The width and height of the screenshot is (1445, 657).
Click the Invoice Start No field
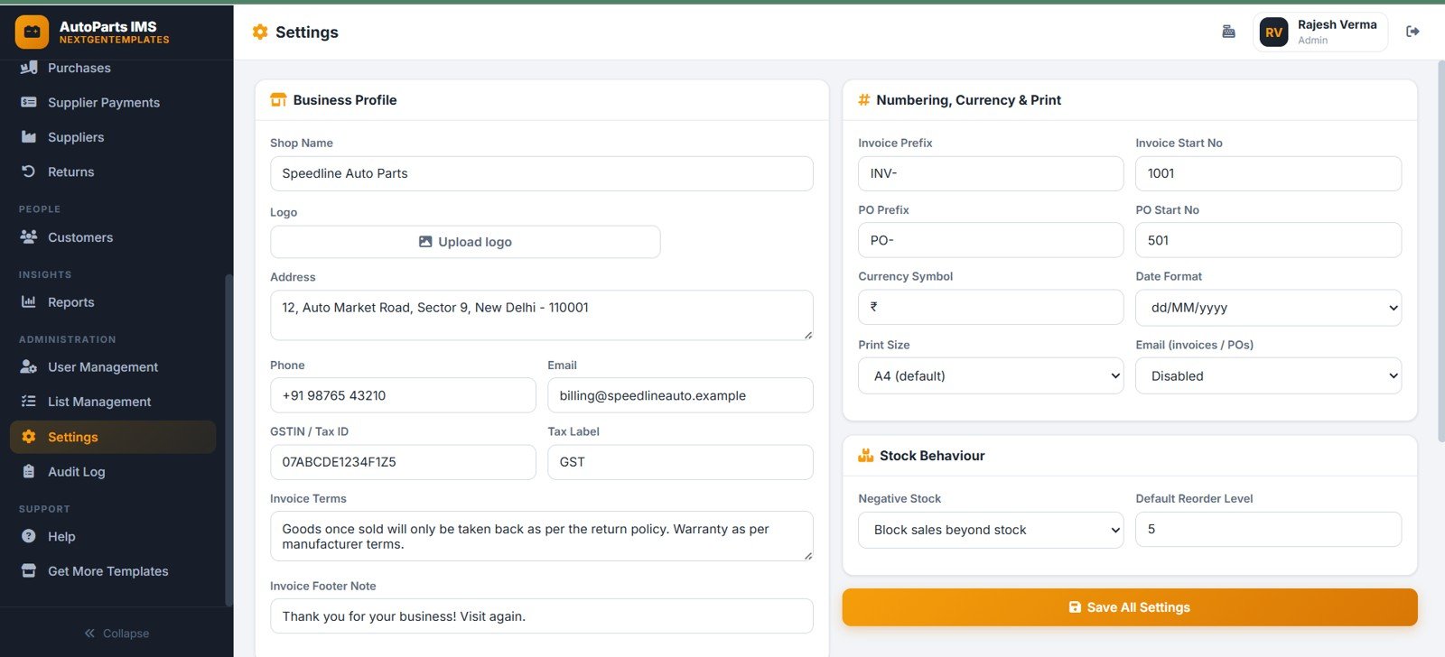pyautogui.click(x=1268, y=173)
